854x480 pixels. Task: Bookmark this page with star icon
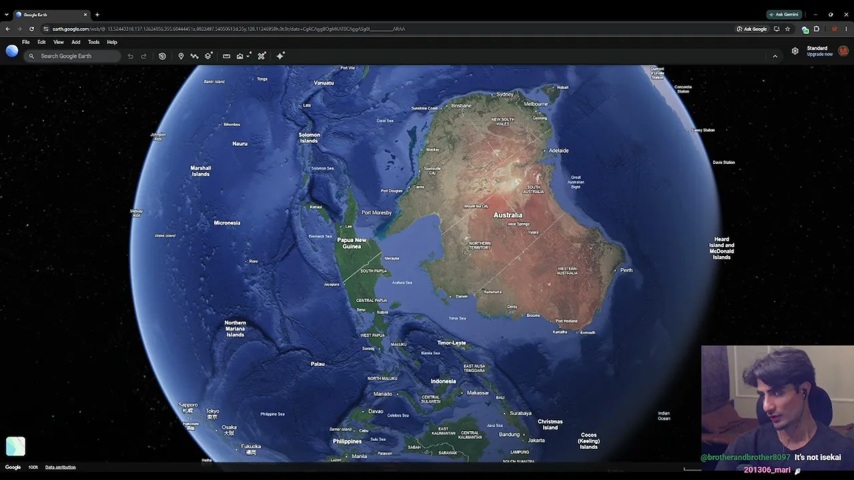(787, 29)
